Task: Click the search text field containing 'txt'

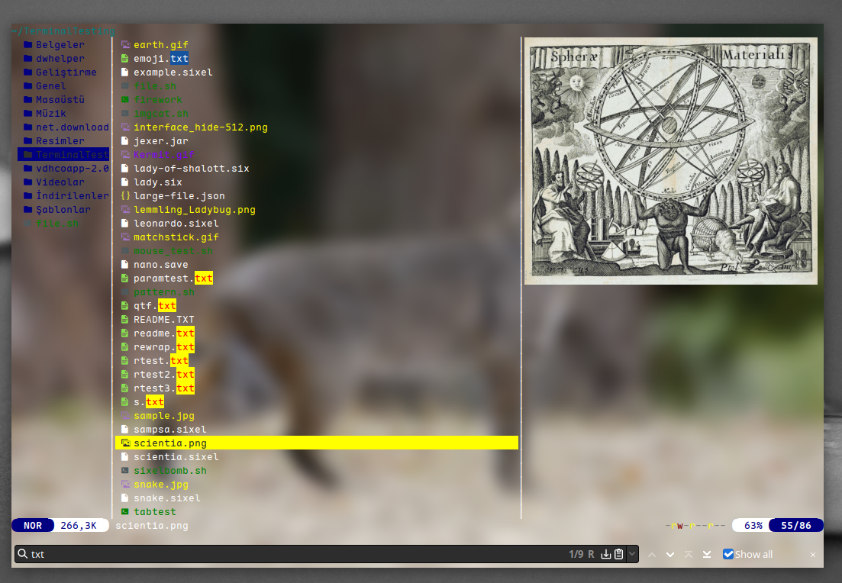Action: tap(290, 554)
